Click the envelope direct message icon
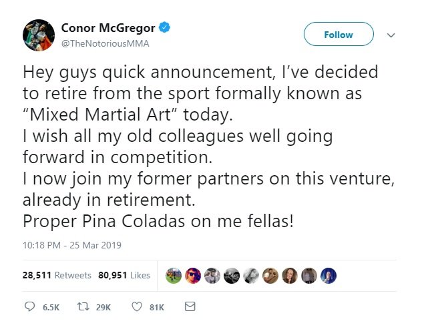The width and height of the screenshot is (426, 331). coord(190,307)
